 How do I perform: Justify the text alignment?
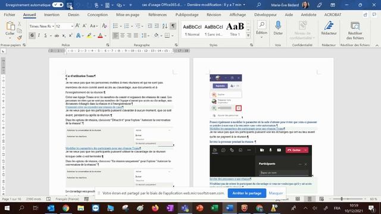tap(136, 36)
